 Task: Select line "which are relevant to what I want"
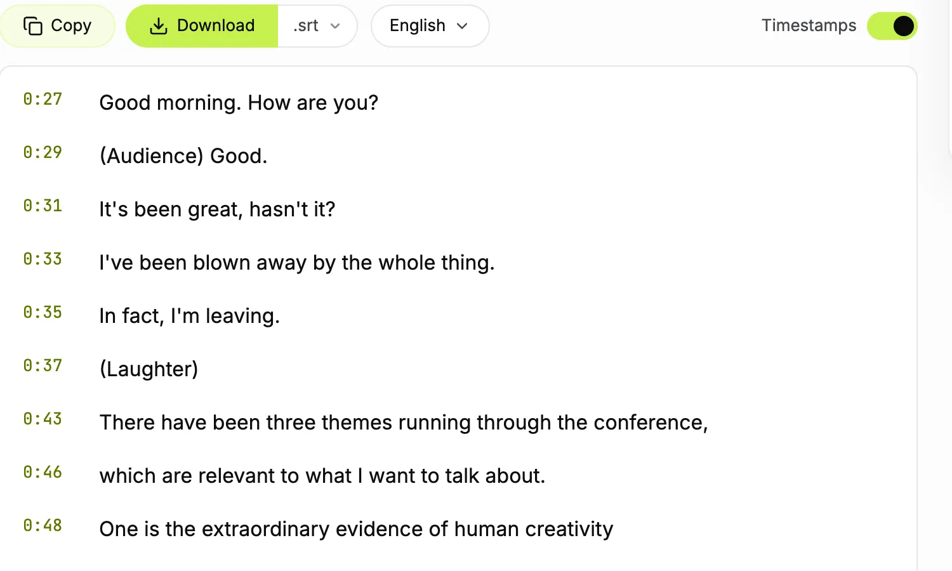point(322,476)
